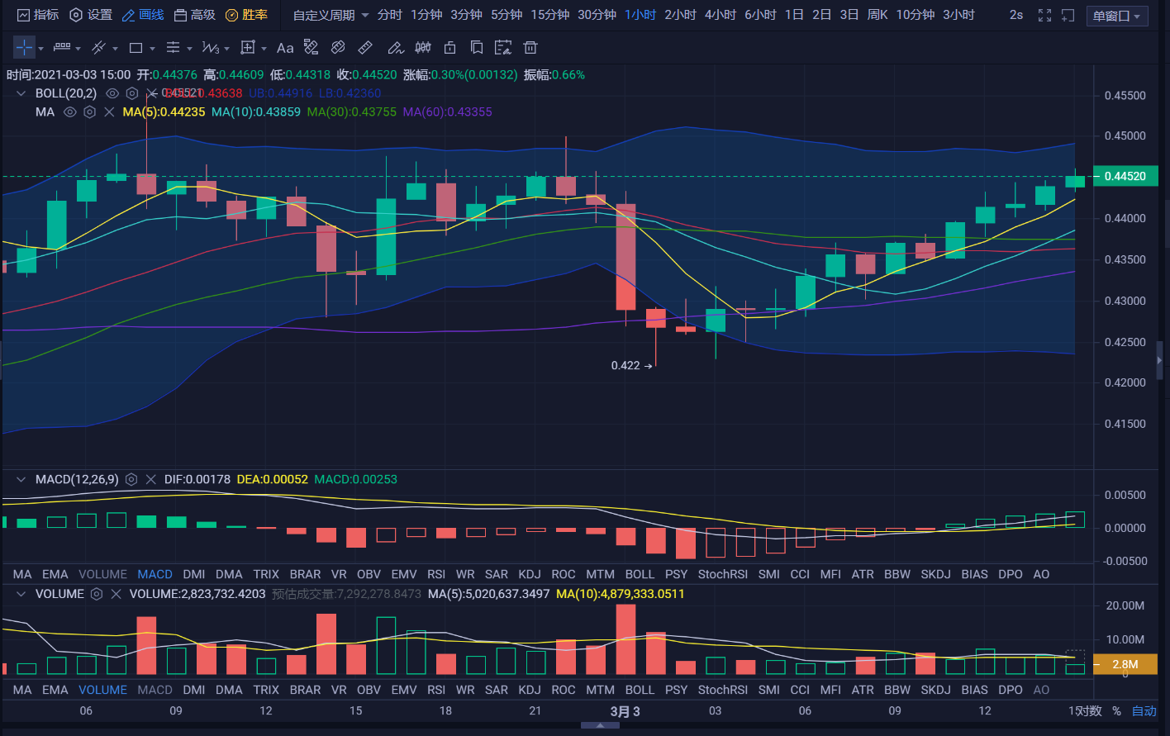Viewport: 1170px width, 736px height.
Task: Hide the MA lines via eye icon
Action: coord(70,112)
